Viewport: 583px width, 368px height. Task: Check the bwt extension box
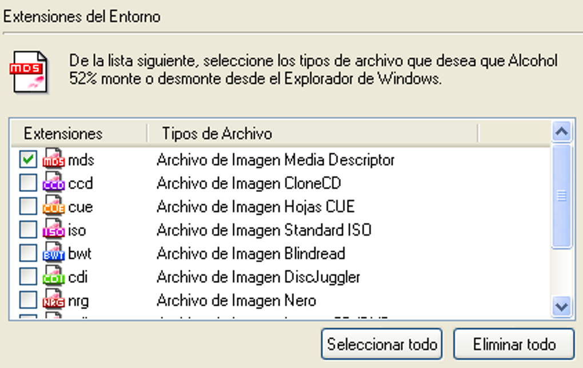tap(29, 253)
